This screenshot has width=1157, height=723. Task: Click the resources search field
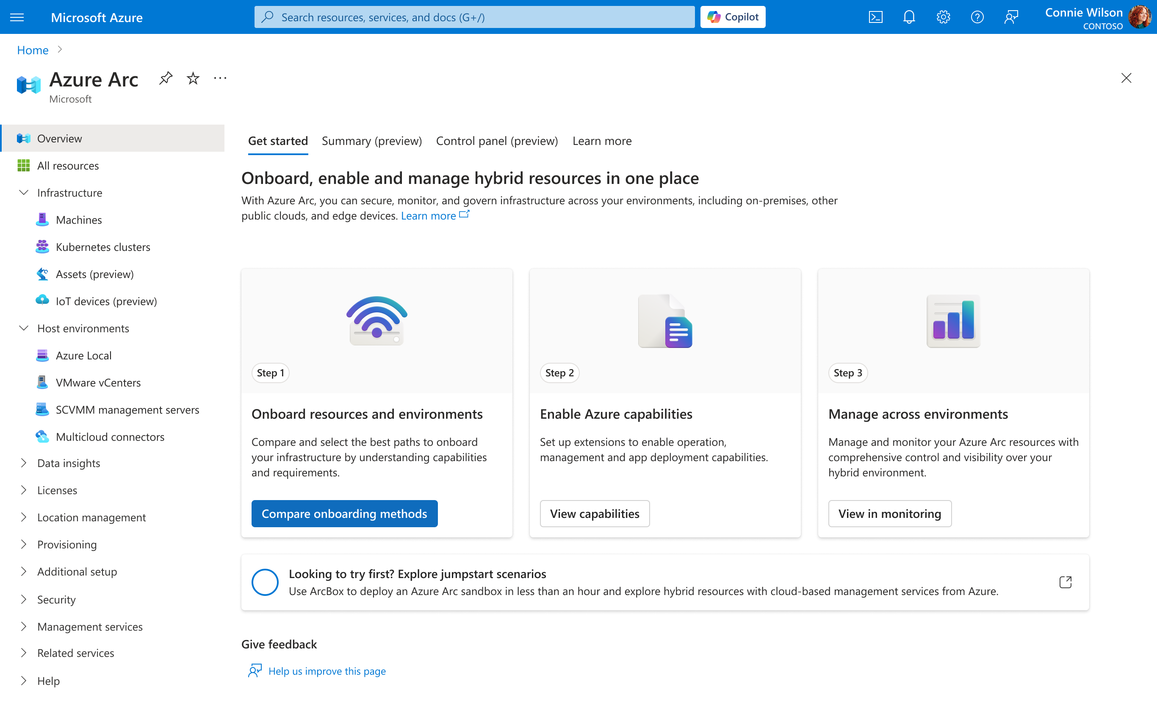point(474,17)
